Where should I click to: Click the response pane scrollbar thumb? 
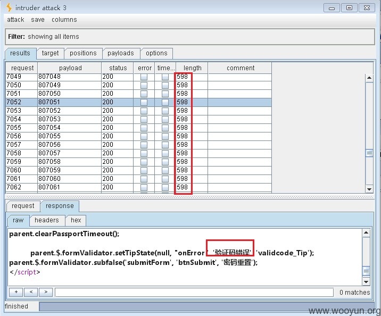pyautogui.click(x=366, y=271)
